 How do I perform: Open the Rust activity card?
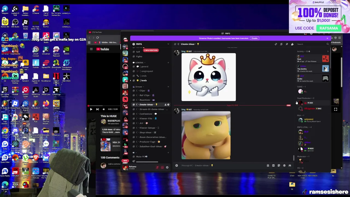pyautogui.click(x=313, y=59)
